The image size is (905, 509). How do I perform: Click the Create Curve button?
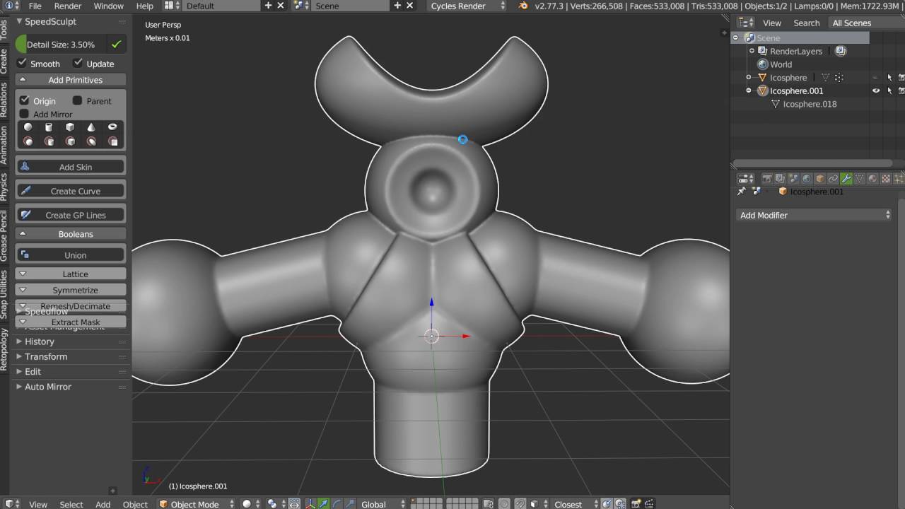pyautogui.click(x=71, y=191)
